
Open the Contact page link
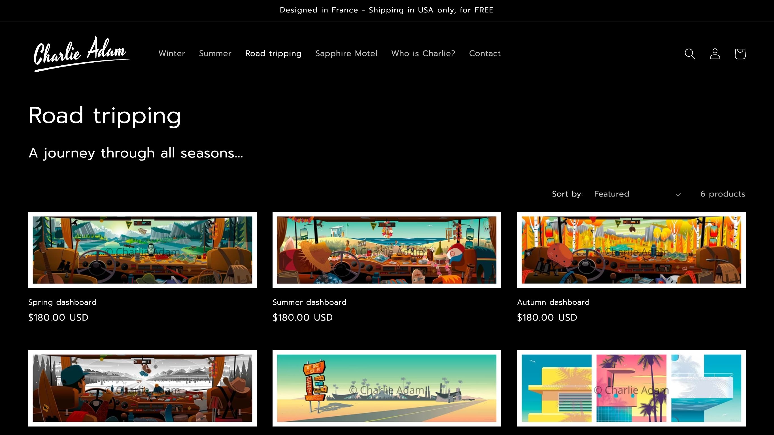pyautogui.click(x=485, y=54)
